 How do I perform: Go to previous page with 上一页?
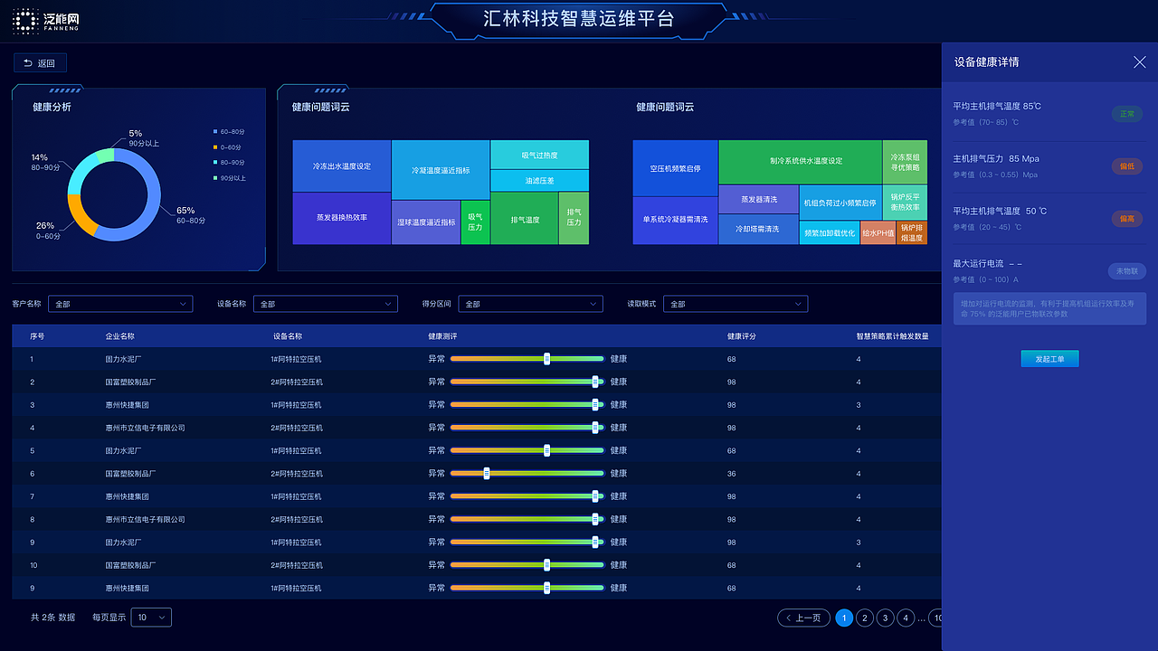(x=803, y=618)
